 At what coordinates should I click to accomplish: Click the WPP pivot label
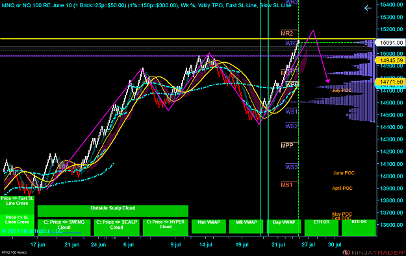[x=292, y=84]
